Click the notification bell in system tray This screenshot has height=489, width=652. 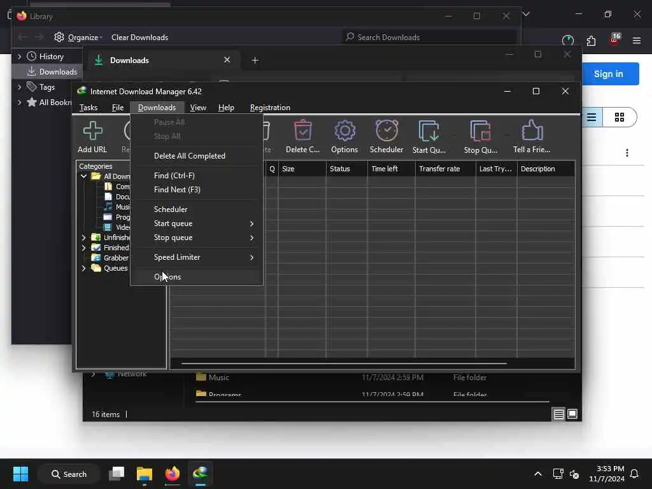pyautogui.click(x=635, y=474)
